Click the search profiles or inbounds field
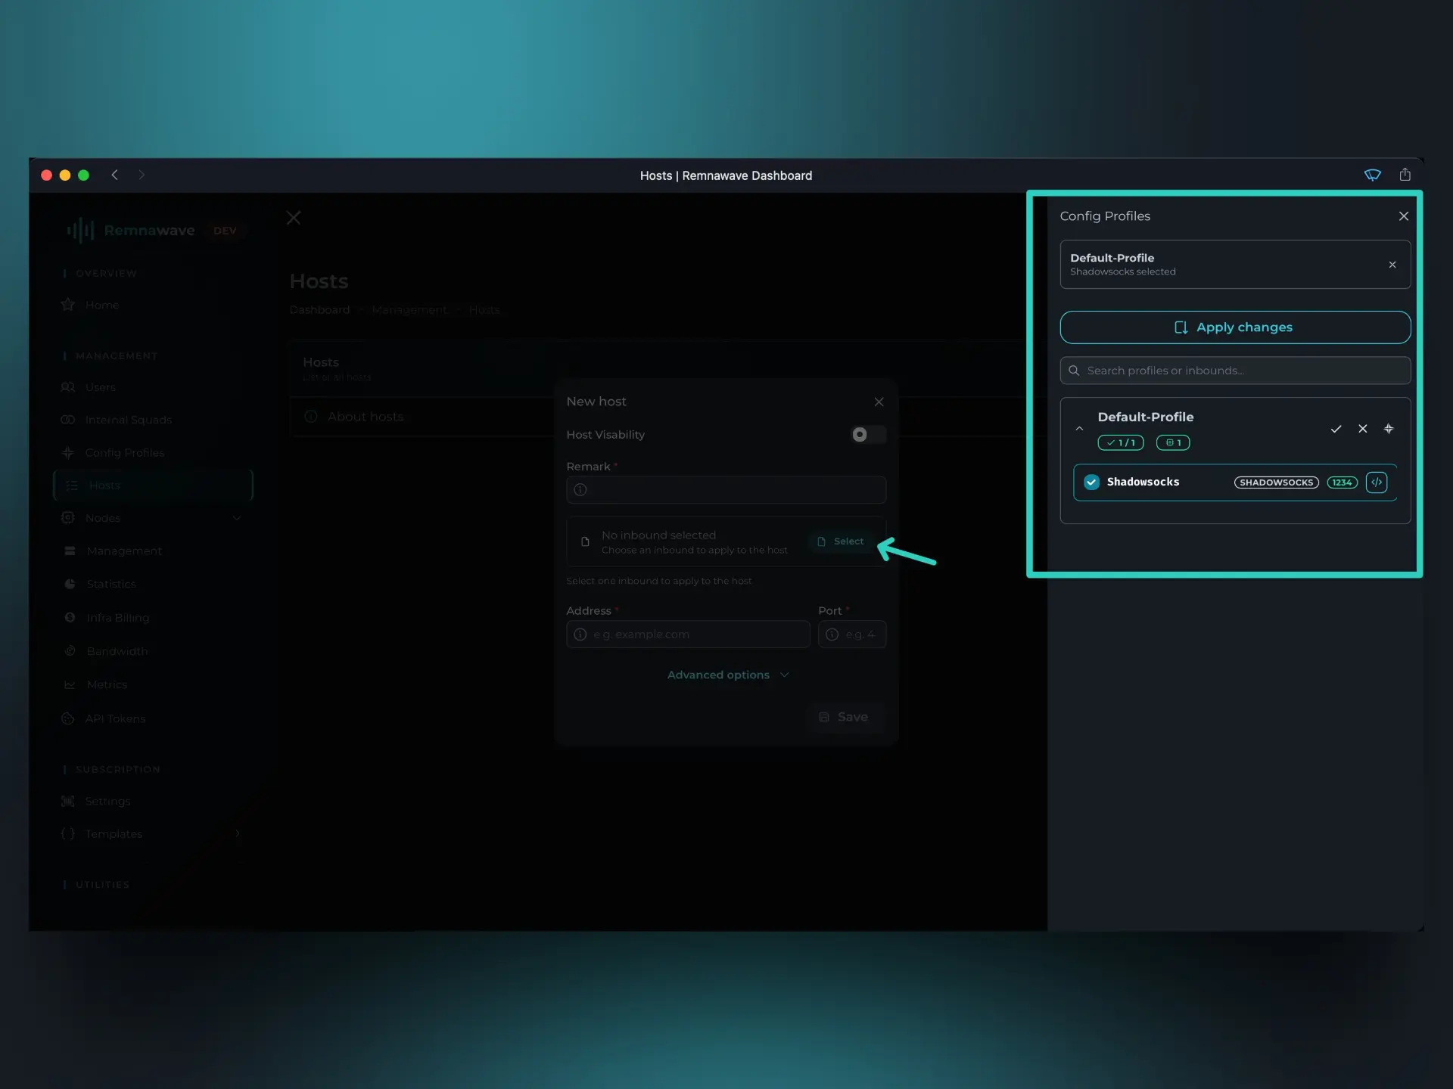The width and height of the screenshot is (1453, 1089). (x=1234, y=371)
